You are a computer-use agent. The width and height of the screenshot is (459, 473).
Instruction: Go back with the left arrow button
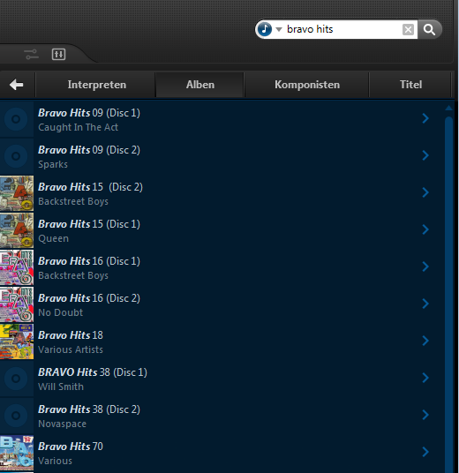[x=17, y=85]
